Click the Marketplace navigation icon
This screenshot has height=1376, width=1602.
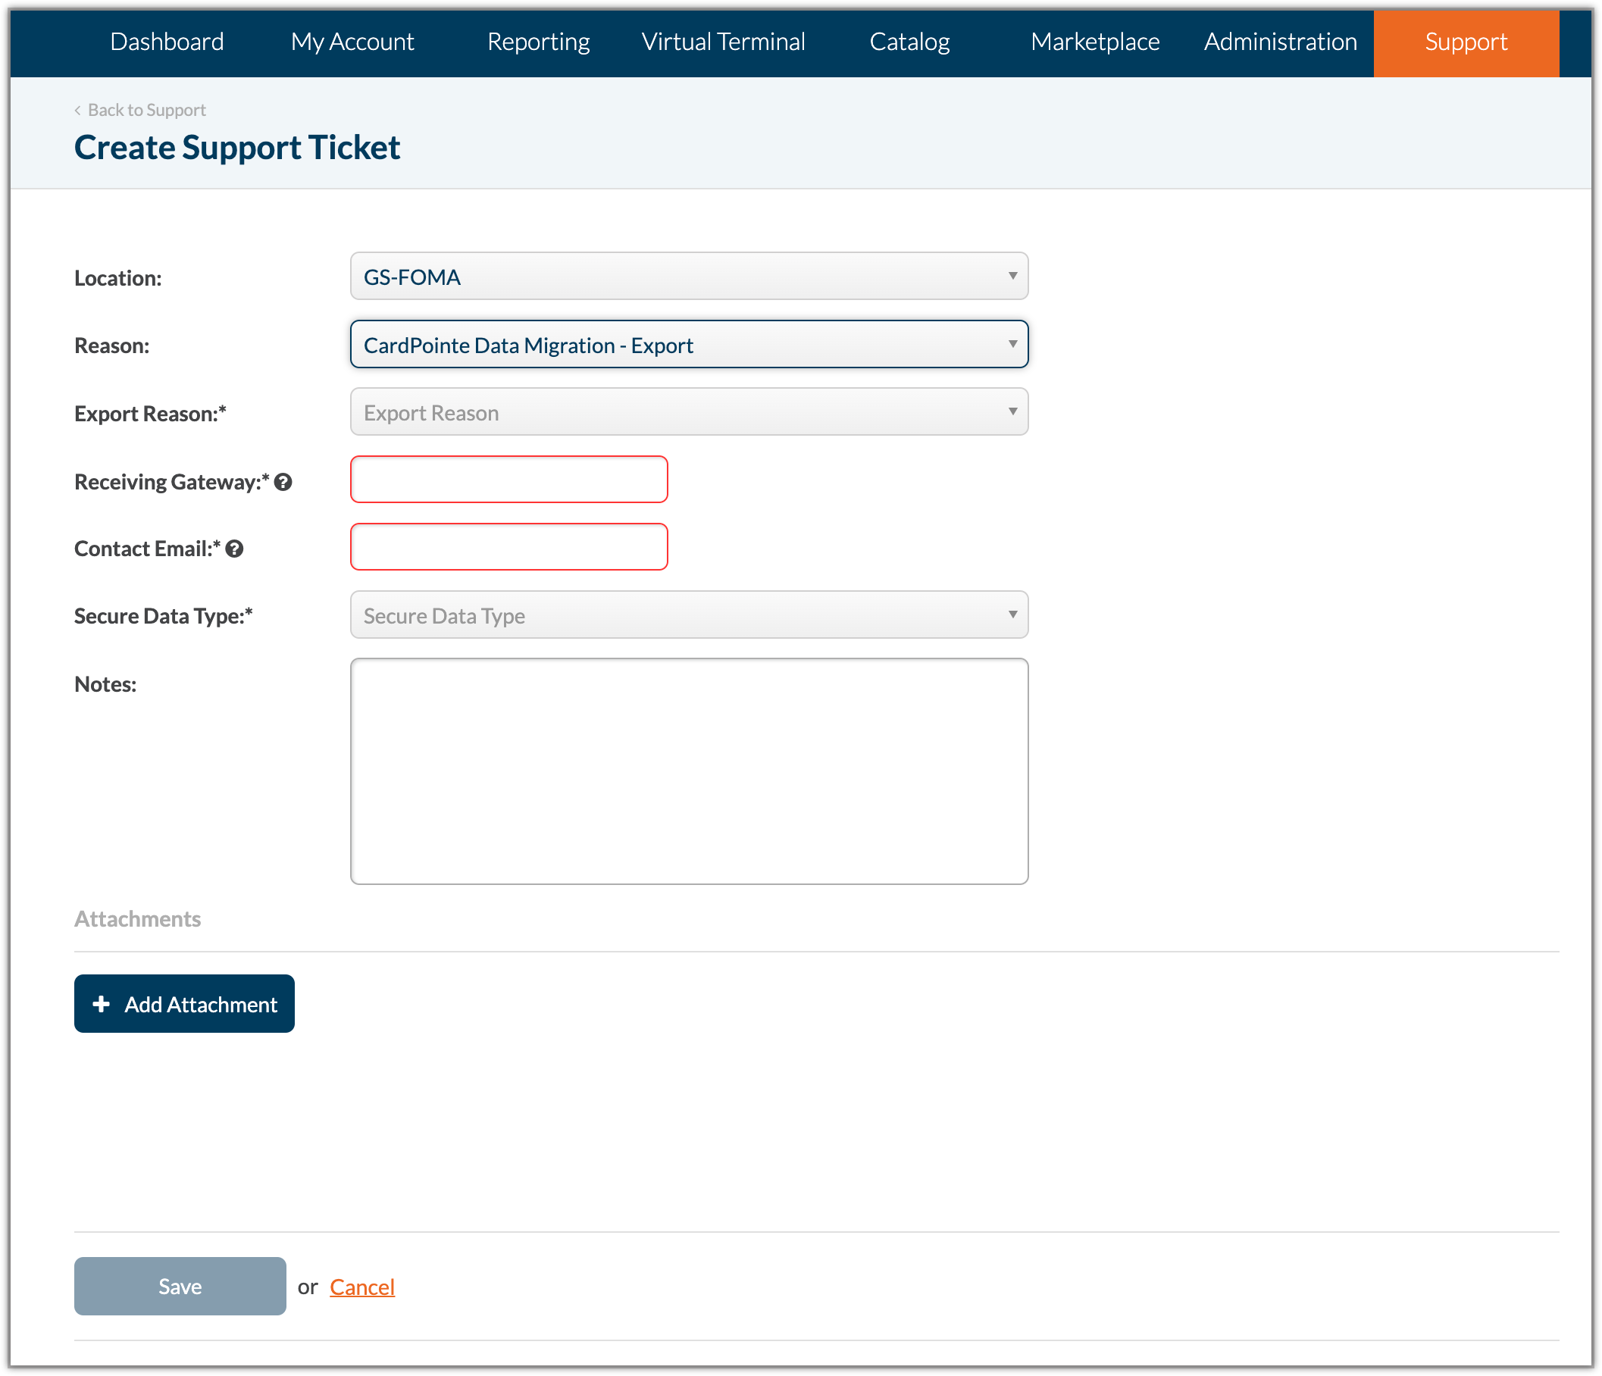[x=1095, y=41]
